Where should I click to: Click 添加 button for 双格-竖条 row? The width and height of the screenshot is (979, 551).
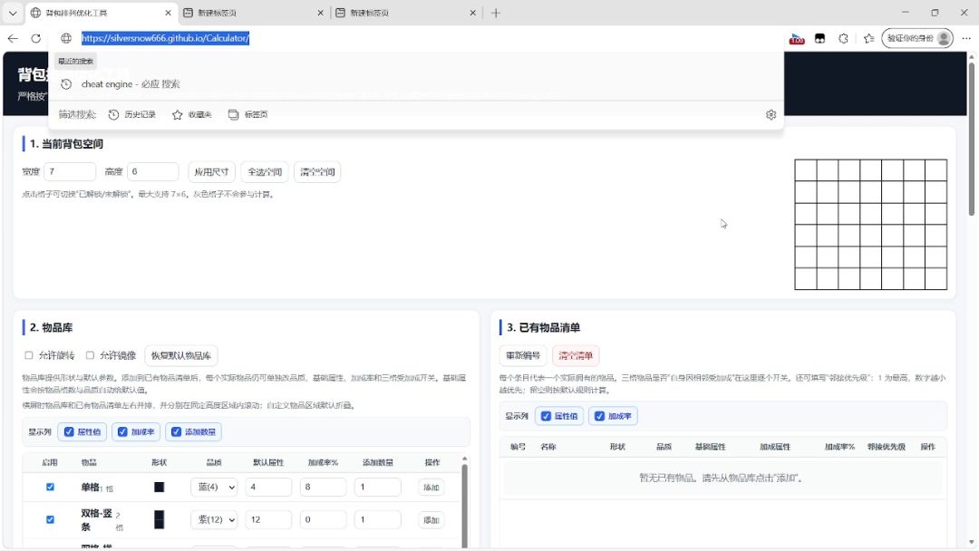(431, 520)
